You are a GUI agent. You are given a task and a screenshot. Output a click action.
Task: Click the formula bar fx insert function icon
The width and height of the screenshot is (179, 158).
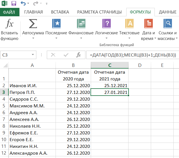click(x=78, y=55)
